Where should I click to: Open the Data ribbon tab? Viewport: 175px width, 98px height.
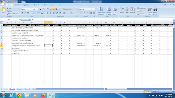pos(46,5)
